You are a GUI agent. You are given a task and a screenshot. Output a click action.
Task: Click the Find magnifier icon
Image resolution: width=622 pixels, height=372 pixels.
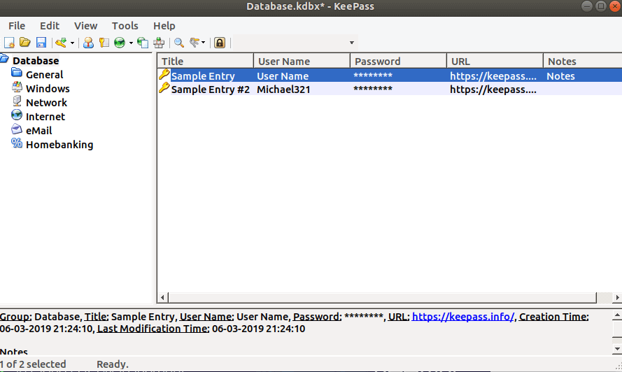[x=179, y=43]
